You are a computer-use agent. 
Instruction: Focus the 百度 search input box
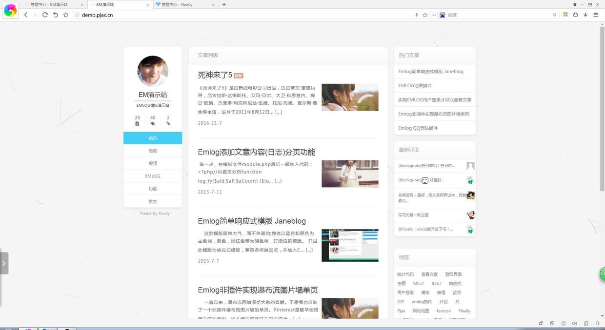[x=499, y=15]
